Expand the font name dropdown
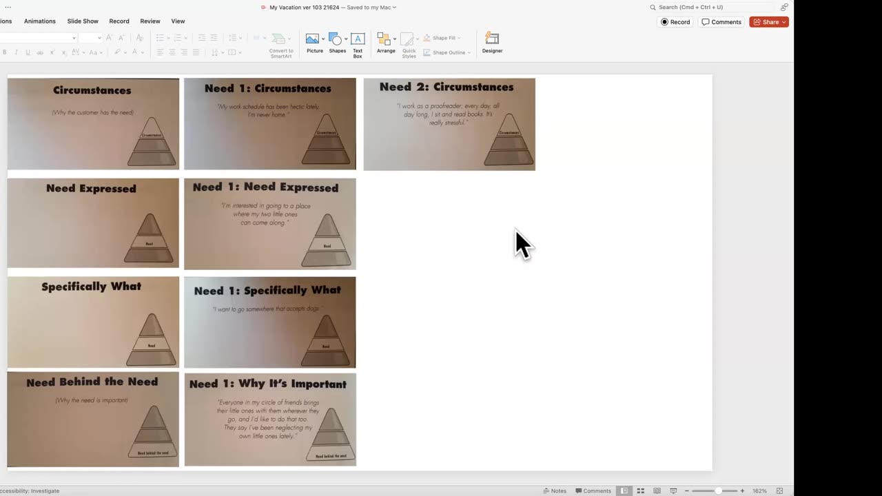 coord(74,38)
